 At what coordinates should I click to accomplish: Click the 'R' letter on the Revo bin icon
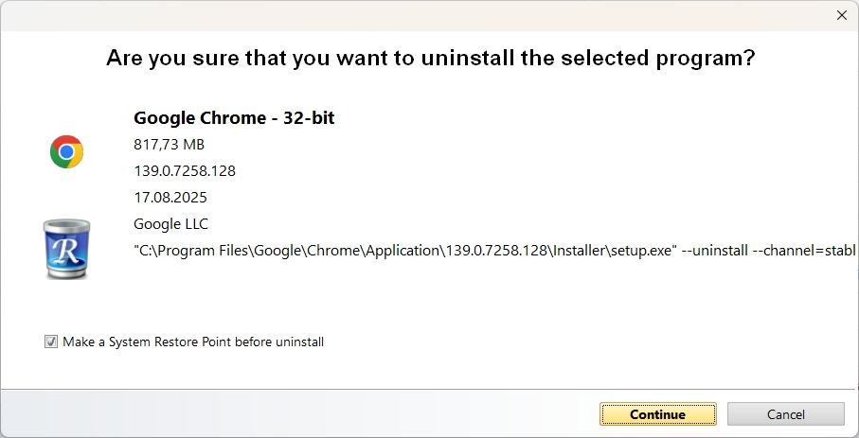click(65, 252)
